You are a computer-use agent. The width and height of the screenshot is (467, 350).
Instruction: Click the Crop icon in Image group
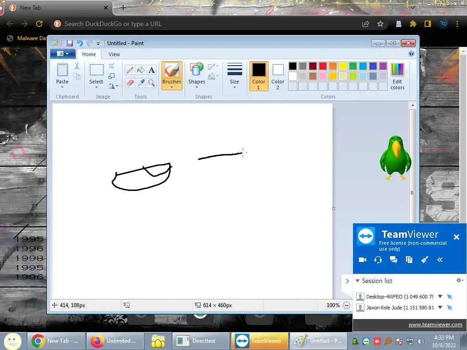(111, 66)
